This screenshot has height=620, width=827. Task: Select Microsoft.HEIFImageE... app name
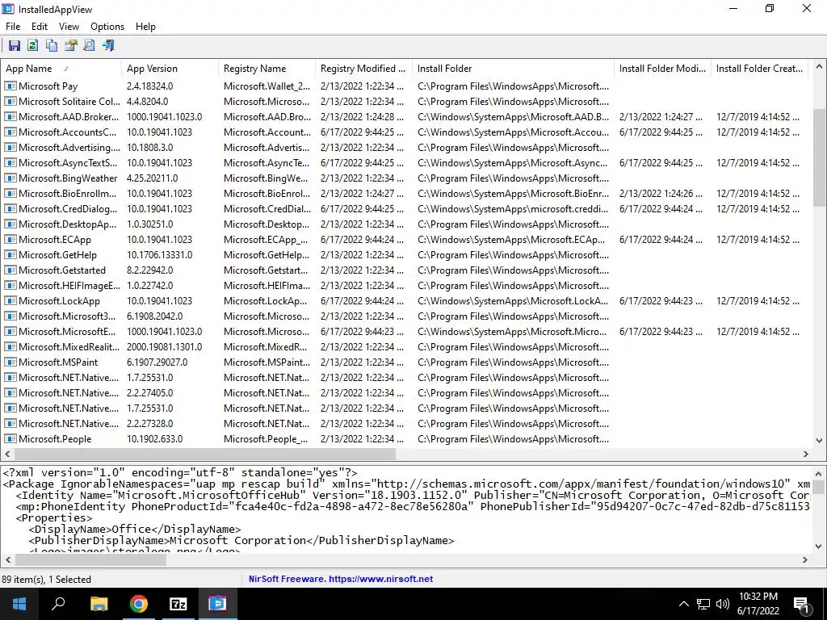pos(69,285)
